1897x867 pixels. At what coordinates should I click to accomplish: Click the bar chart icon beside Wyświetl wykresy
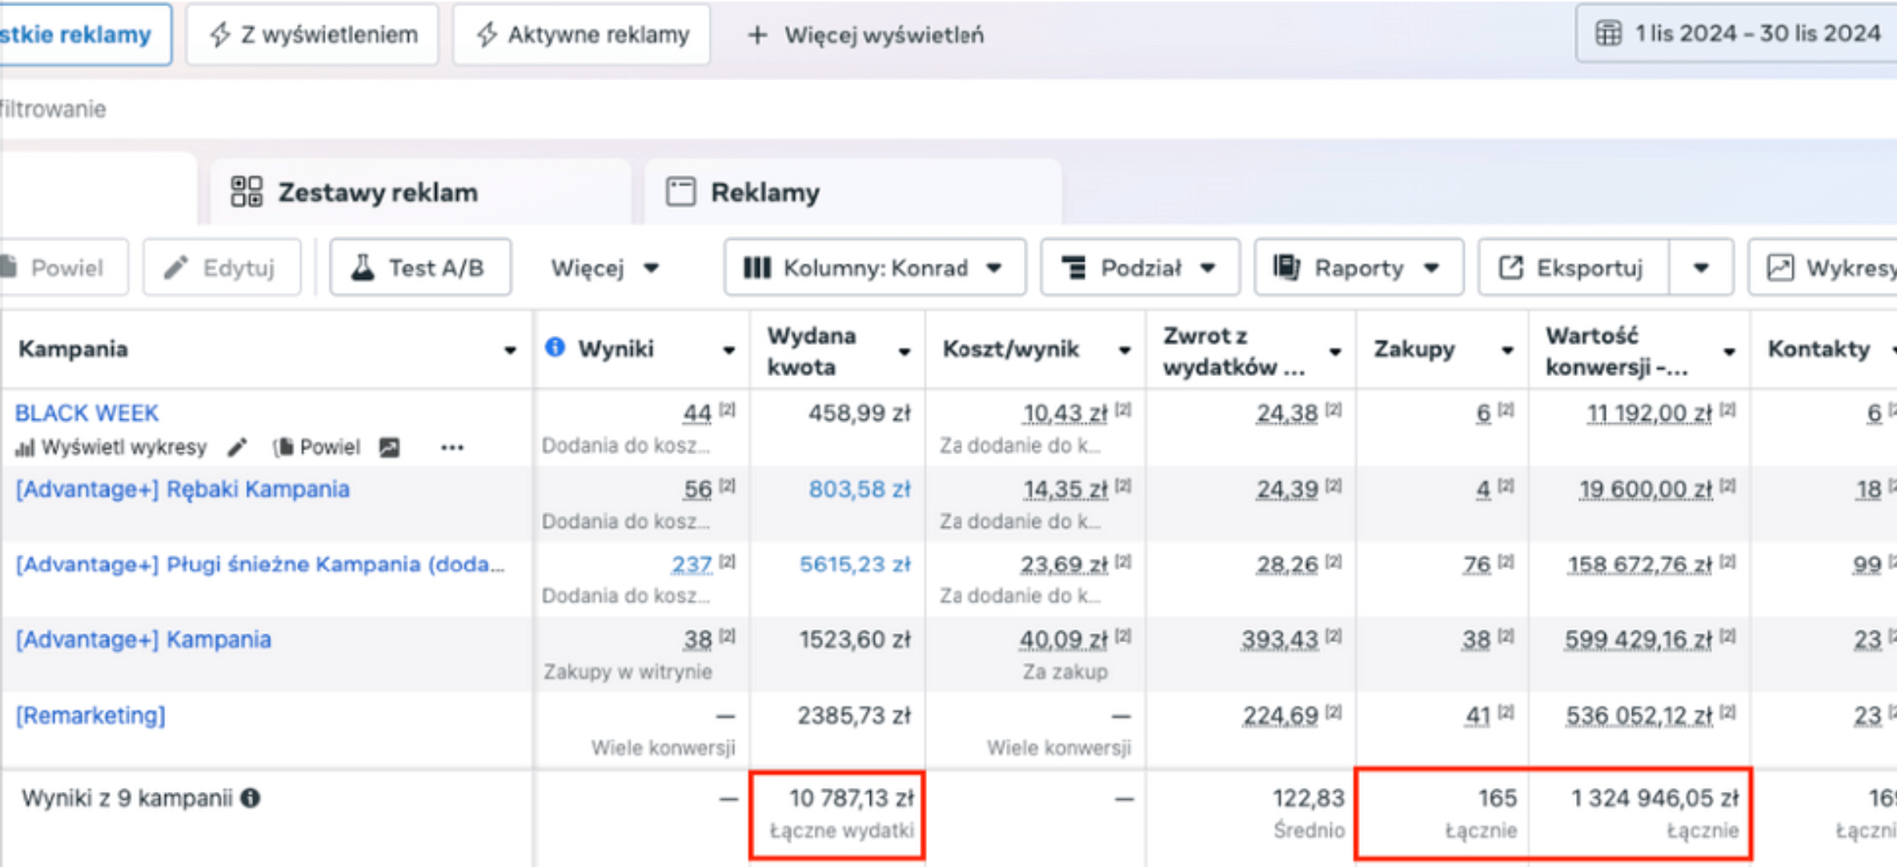(x=25, y=448)
